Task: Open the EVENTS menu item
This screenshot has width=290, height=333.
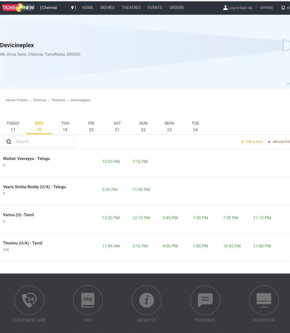Action: (155, 8)
